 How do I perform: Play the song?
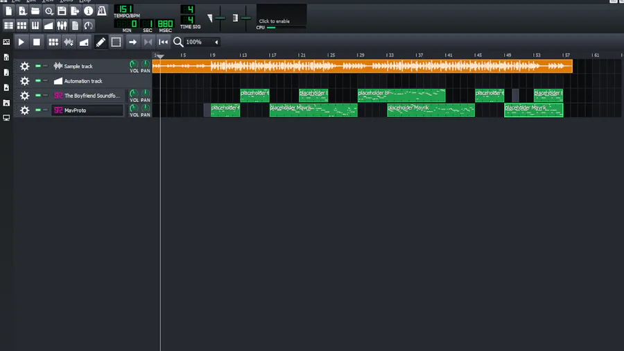pos(21,42)
